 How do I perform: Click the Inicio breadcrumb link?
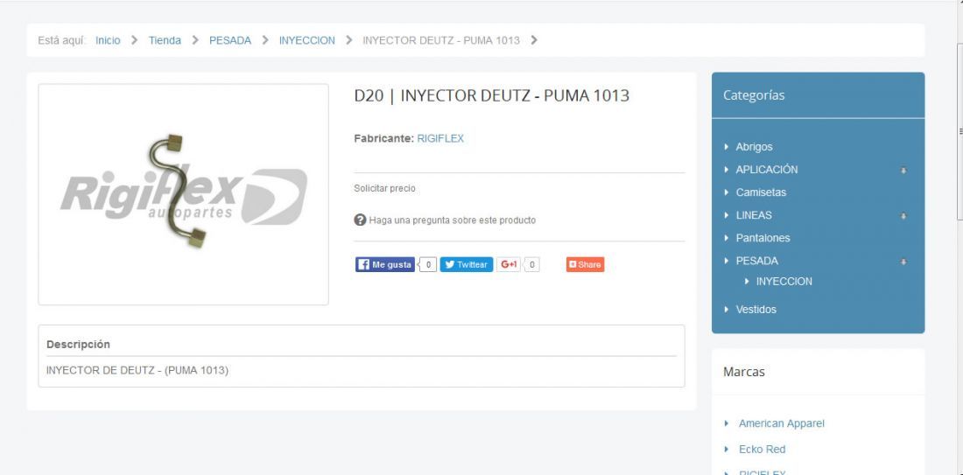tap(108, 40)
